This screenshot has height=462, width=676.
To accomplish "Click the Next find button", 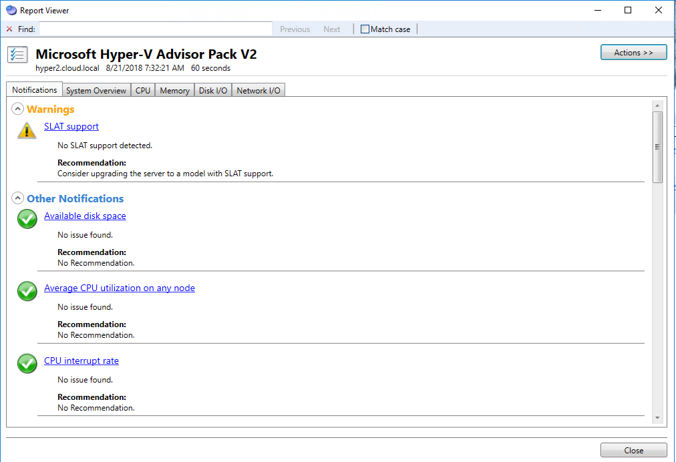I will coord(331,29).
